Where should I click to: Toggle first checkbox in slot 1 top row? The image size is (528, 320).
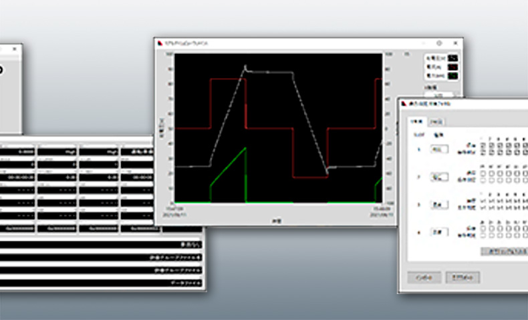point(483,145)
